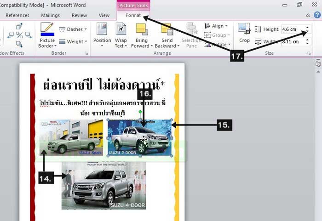
Task: Increase picture width with up arrow
Action: (307, 40)
